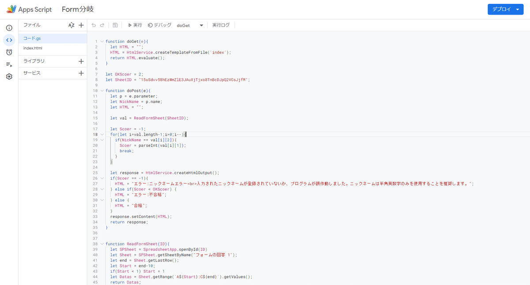Click 'let NickName = p.name;' line

pos(136,102)
